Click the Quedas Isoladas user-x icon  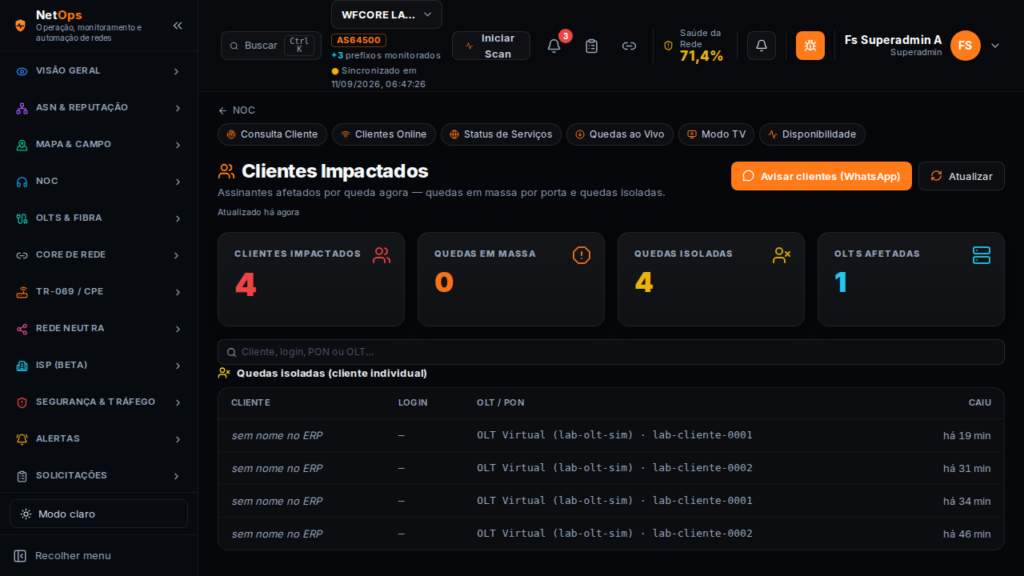point(782,255)
